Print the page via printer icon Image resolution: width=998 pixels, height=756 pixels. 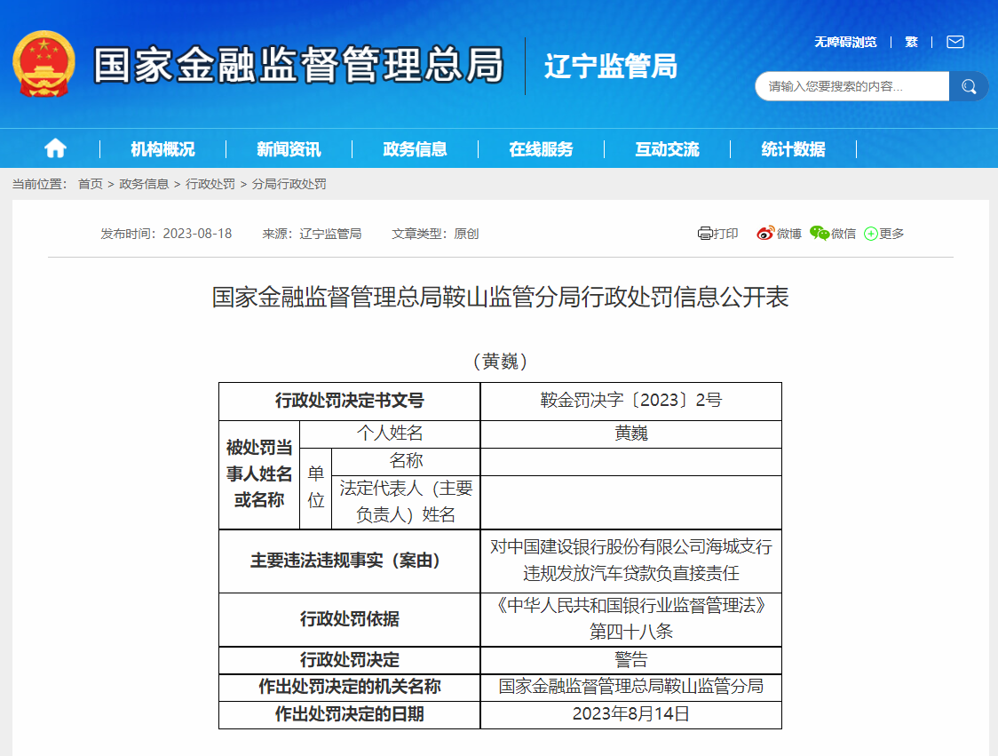click(x=717, y=234)
